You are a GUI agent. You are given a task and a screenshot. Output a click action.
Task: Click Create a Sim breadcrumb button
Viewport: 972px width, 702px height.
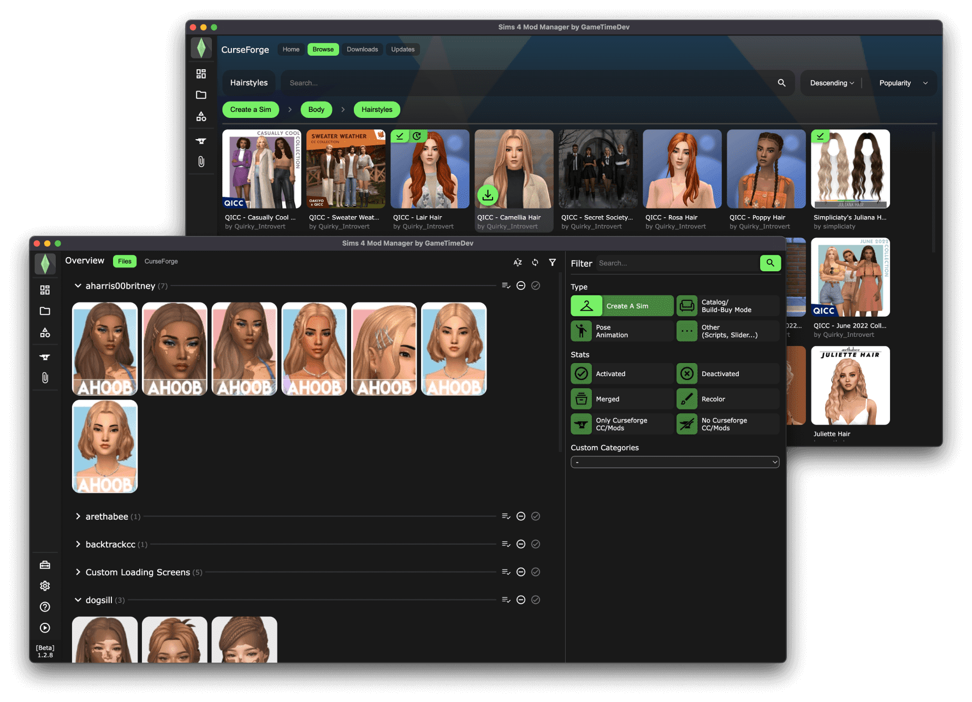pos(251,110)
